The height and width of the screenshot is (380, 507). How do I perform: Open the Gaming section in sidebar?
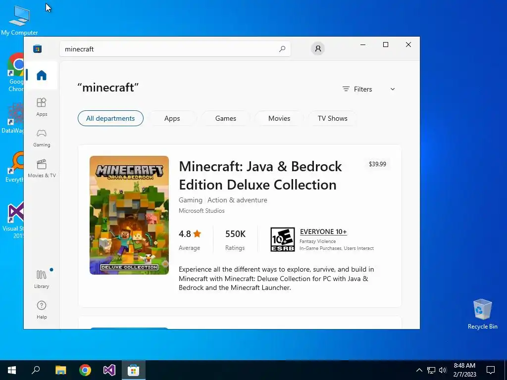42,138
